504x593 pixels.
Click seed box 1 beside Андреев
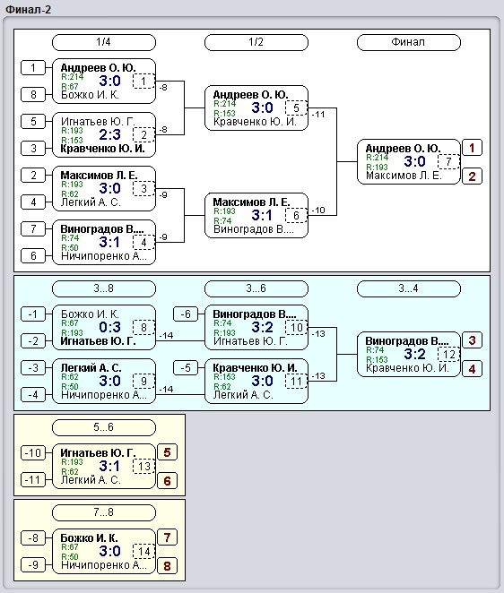click(x=33, y=68)
